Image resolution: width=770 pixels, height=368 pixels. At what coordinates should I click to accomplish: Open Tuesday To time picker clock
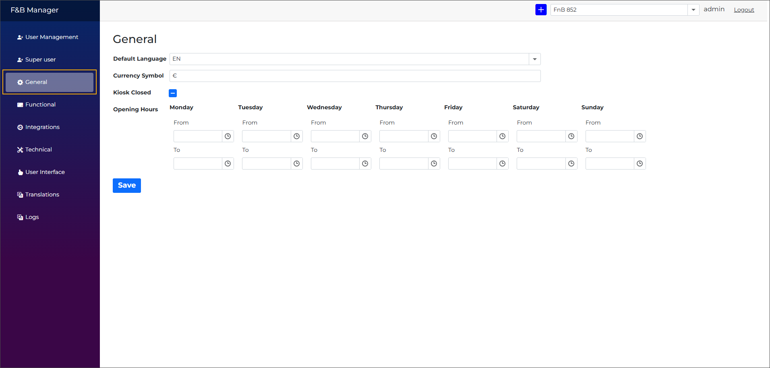pos(296,164)
